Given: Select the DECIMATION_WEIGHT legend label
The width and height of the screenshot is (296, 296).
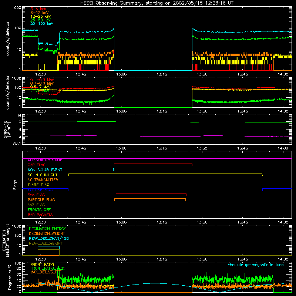Looking at the screenshot, I should [x=47, y=234].
